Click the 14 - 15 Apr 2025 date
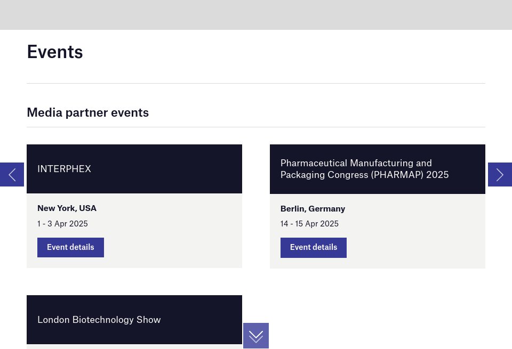The image size is (512, 349). (x=309, y=224)
